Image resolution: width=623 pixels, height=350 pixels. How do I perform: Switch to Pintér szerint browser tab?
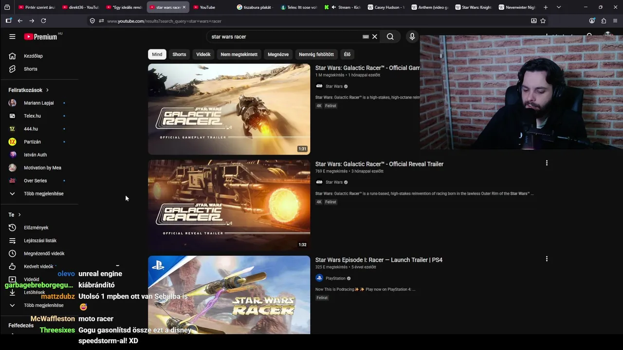(x=37, y=7)
